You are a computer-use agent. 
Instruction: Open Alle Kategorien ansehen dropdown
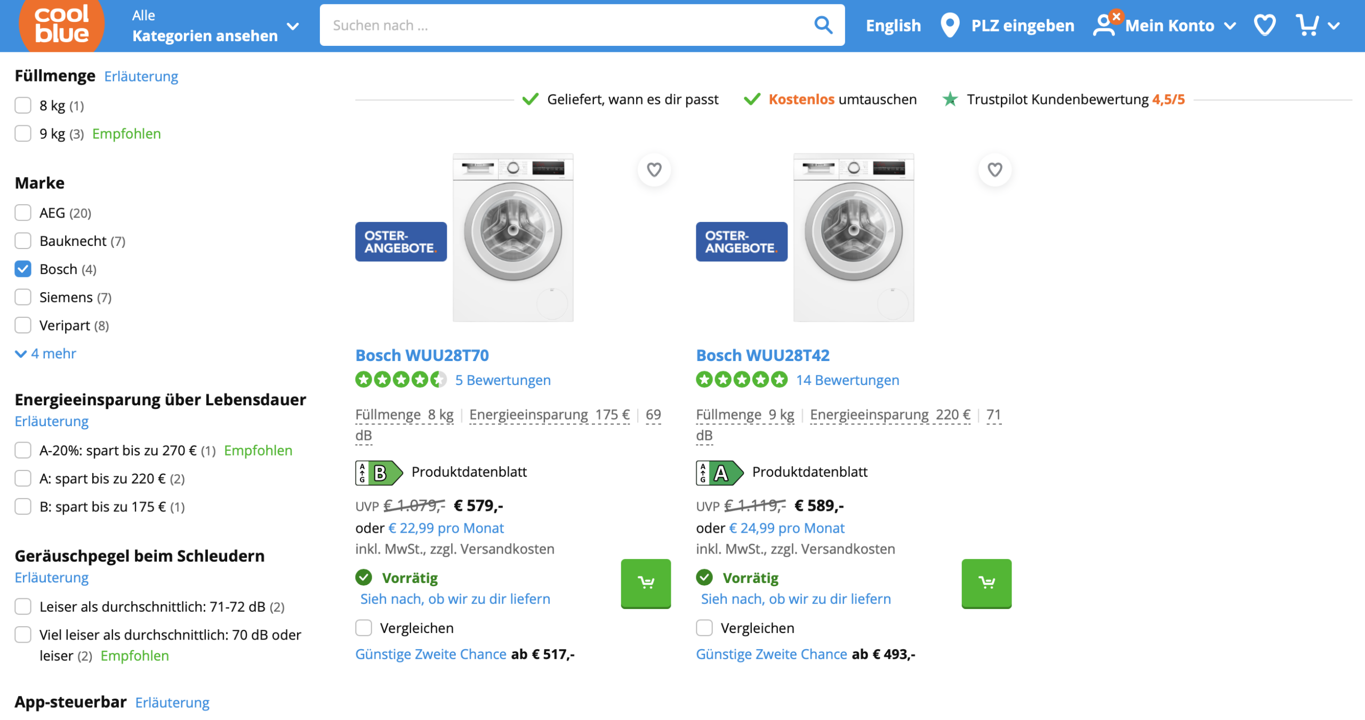(215, 26)
